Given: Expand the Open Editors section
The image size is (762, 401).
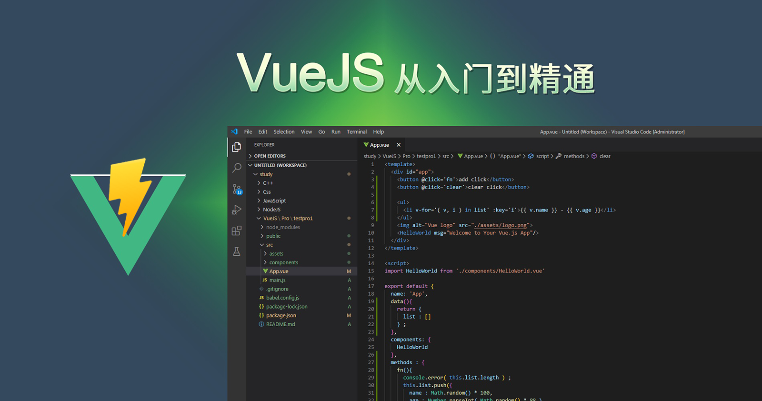Looking at the screenshot, I should (x=301, y=156).
